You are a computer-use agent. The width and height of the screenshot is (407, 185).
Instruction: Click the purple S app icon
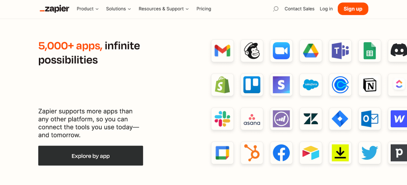[x=281, y=85]
